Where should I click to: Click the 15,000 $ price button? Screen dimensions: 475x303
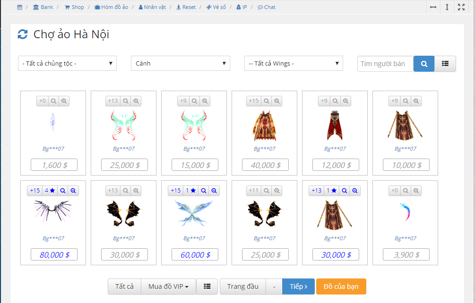pos(195,165)
